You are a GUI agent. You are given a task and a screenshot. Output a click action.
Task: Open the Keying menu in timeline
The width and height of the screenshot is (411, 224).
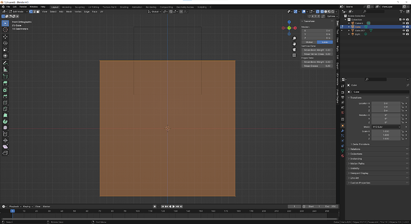click(27, 207)
